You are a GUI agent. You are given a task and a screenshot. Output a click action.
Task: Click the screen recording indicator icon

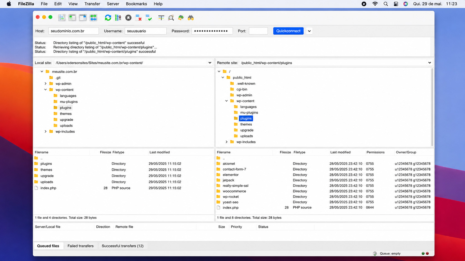click(364, 4)
